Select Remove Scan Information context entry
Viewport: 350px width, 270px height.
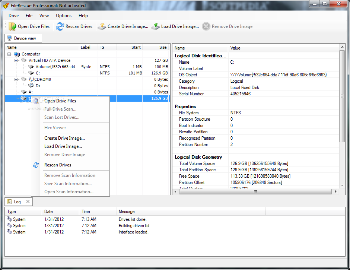coord(70,175)
